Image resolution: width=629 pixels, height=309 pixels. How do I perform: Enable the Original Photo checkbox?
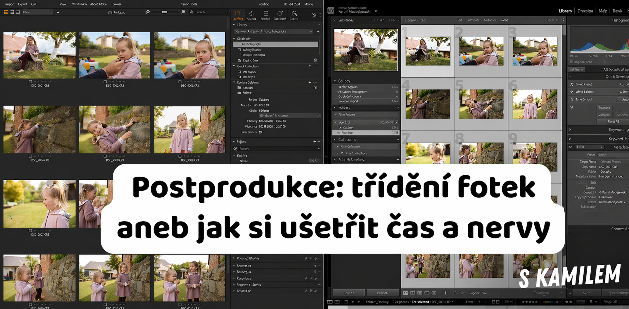[x=572, y=62]
